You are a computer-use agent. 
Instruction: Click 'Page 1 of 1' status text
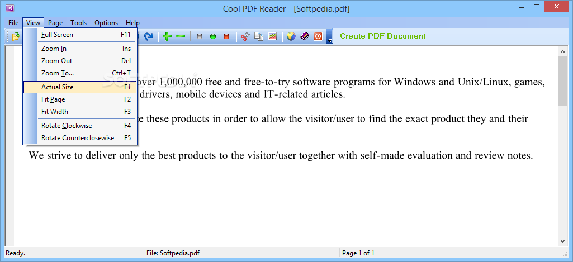click(358, 253)
